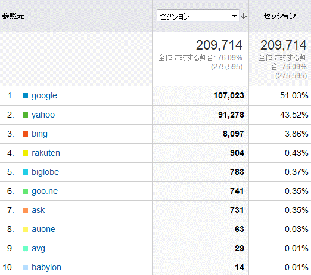Click the 0.35% share for ask
311x275 pixels.
point(297,211)
